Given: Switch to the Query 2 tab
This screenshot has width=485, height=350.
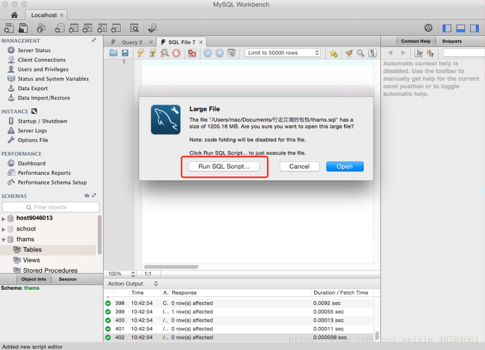Looking at the screenshot, I should [x=132, y=42].
